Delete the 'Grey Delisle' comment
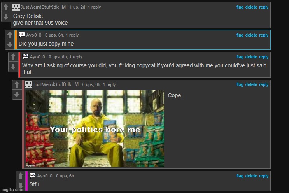289x193 pixels. [x=251, y=7]
